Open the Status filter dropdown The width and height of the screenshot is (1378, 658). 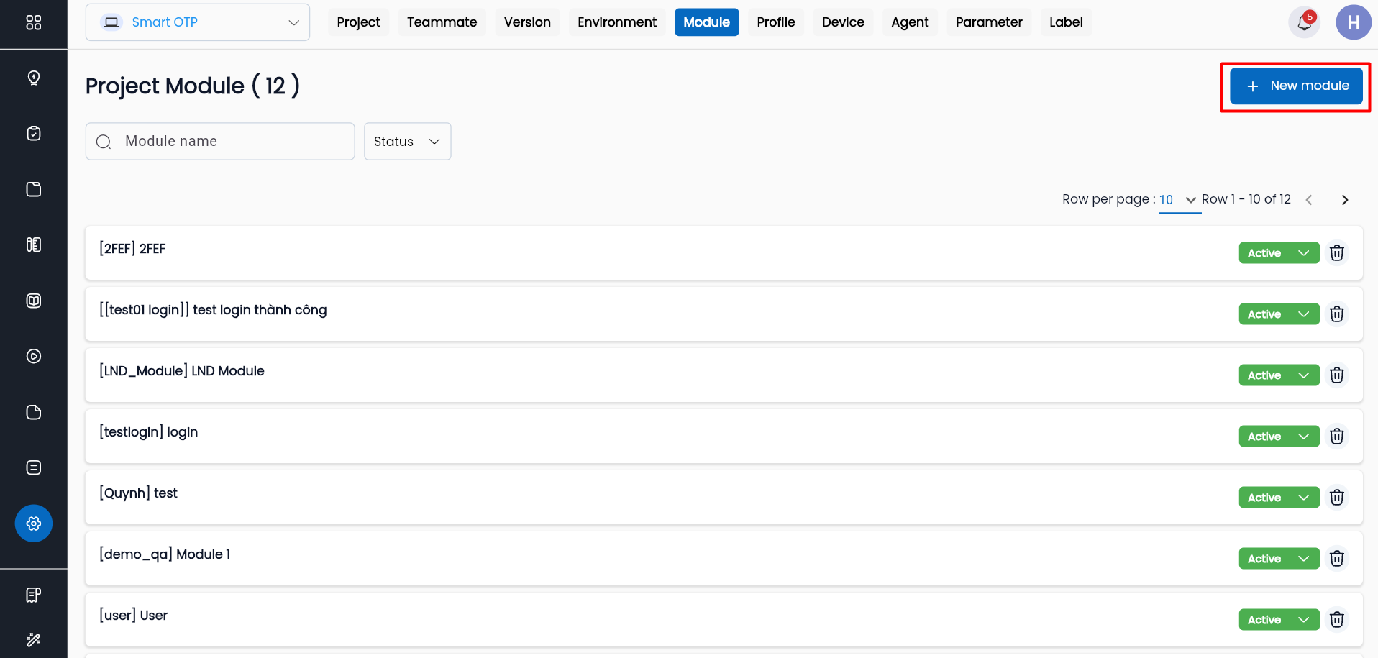(x=407, y=142)
